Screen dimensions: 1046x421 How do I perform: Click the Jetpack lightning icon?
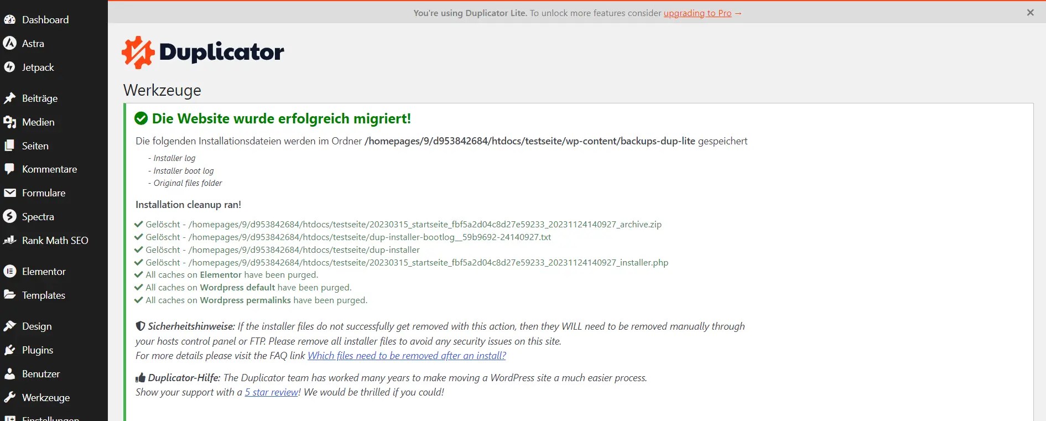pyautogui.click(x=9, y=67)
